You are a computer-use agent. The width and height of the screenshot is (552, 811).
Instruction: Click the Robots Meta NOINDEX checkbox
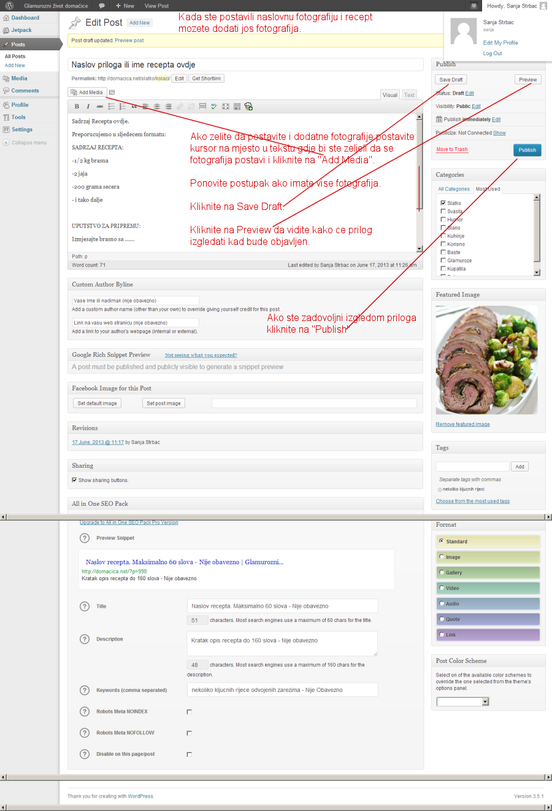189,712
